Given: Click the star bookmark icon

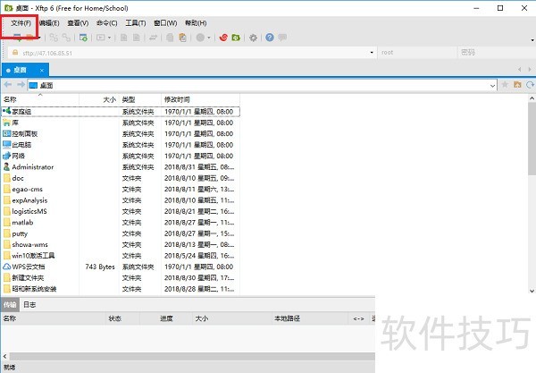Looking at the screenshot, I should (505, 84).
